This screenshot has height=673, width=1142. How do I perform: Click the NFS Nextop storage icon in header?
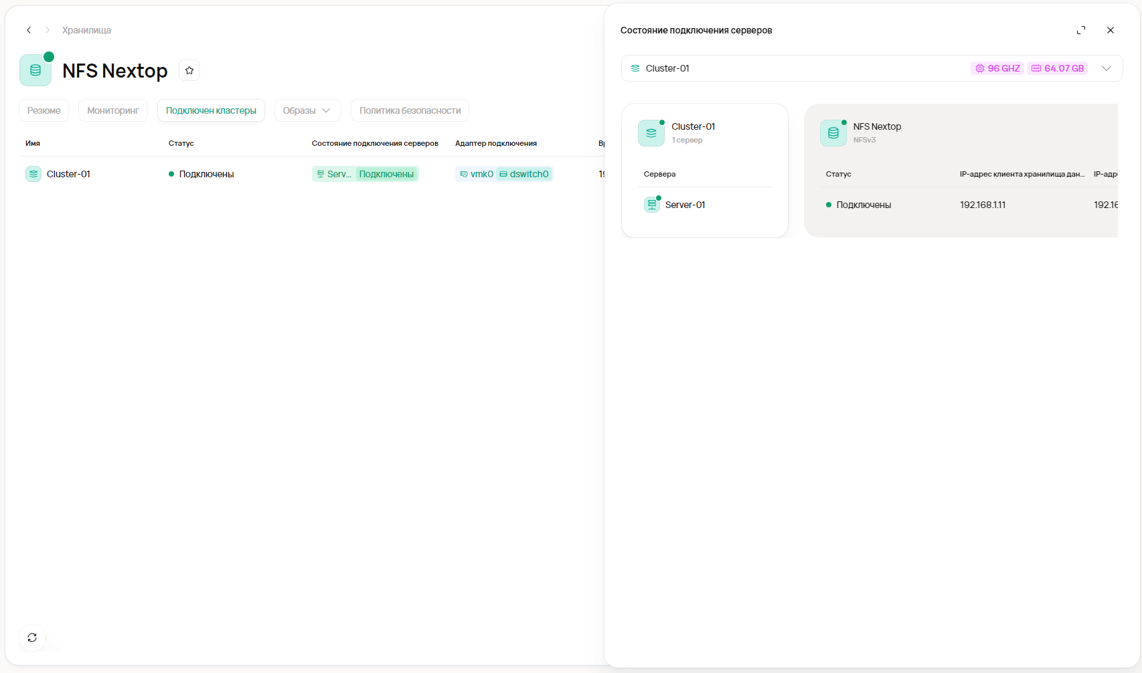click(x=35, y=70)
